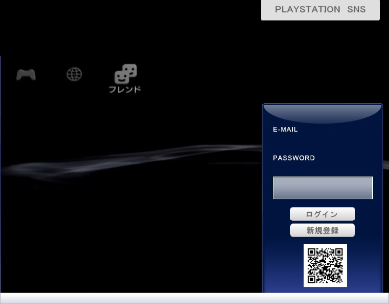The image size is (389, 304).
Task: Select the フレンド label under the icon
Action: [125, 90]
